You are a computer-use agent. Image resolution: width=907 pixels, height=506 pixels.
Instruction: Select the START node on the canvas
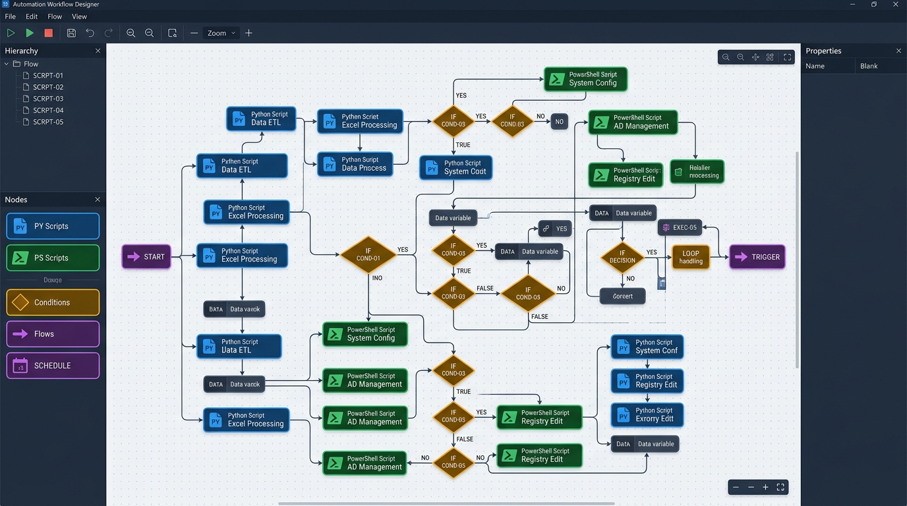[x=146, y=257]
